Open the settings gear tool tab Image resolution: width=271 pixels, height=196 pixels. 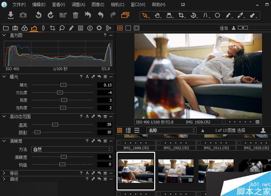point(99,28)
